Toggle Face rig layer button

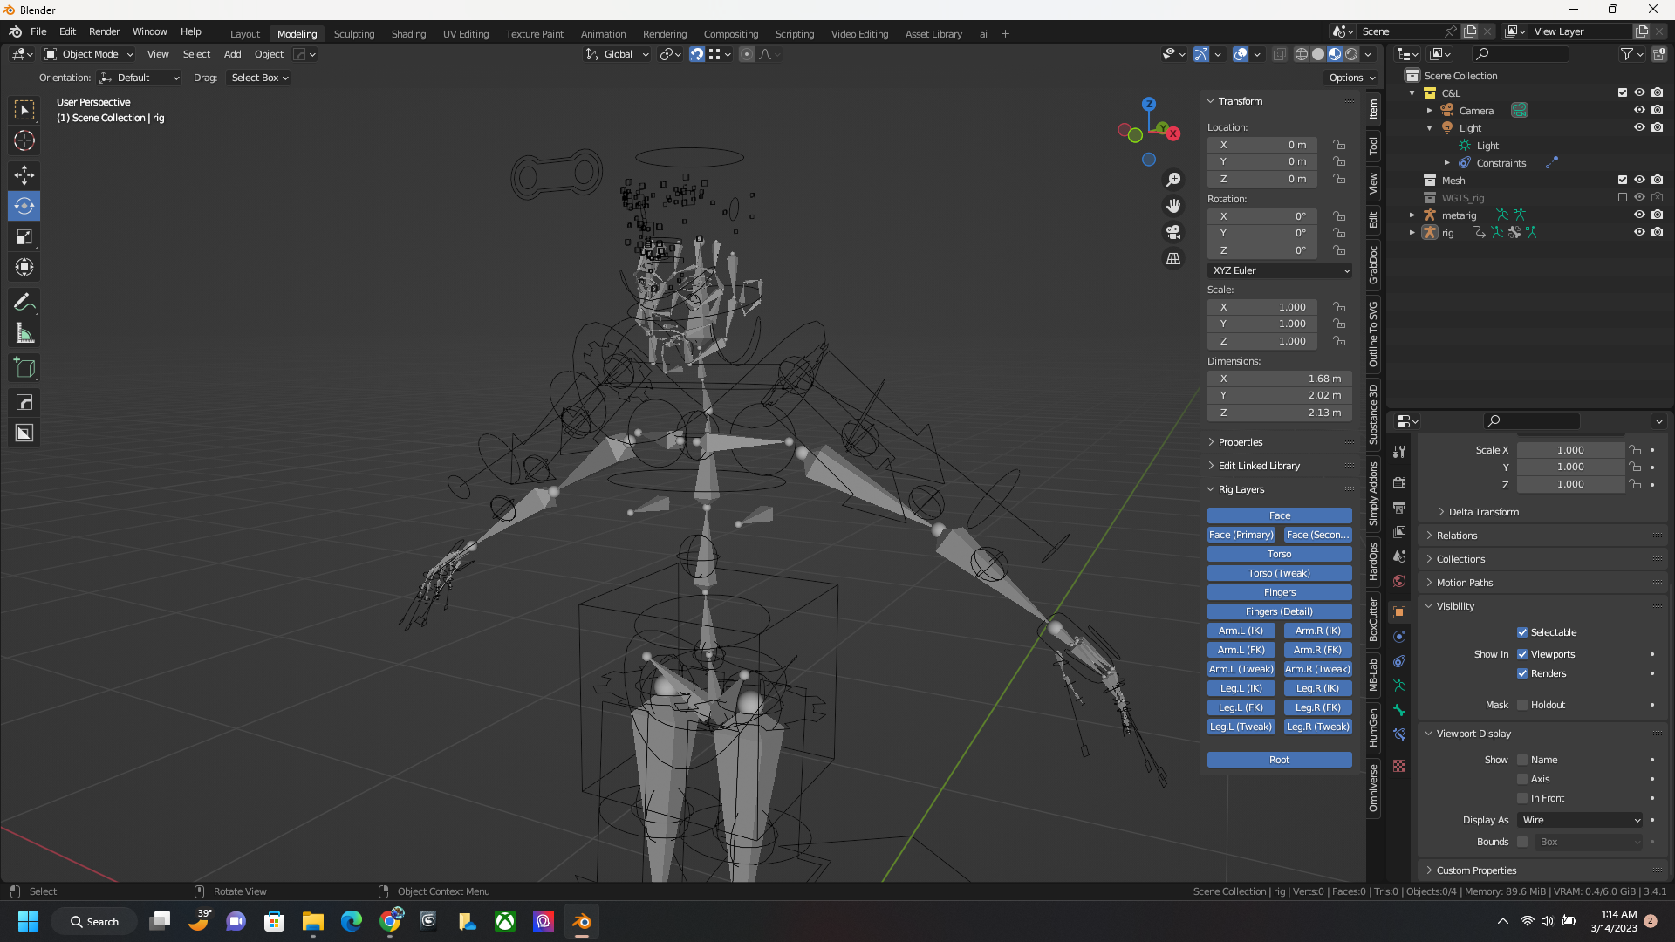pyautogui.click(x=1280, y=515)
